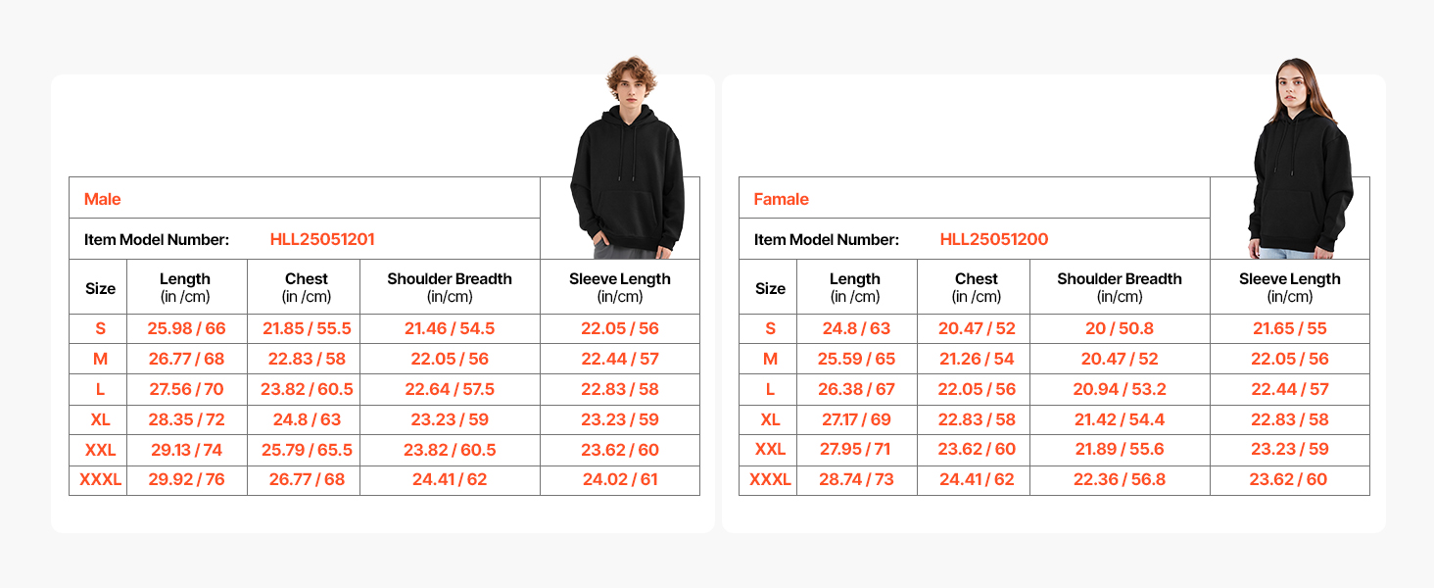Click model number HLL25051201
Screen dimensions: 1434x588
(322, 239)
